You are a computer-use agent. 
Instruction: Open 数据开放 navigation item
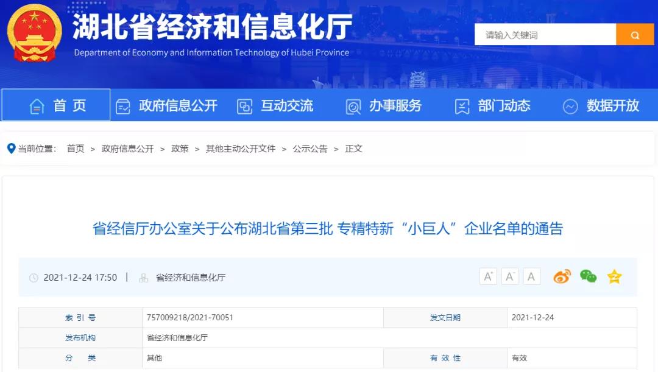pyautogui.click(x=601, y=106)
